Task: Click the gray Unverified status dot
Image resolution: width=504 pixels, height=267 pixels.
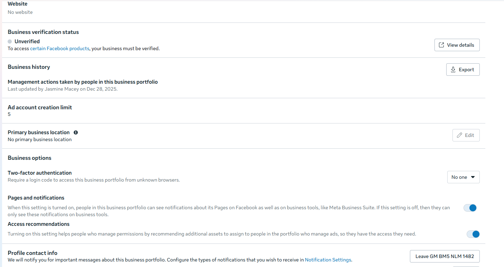Action: click(10, 42)
